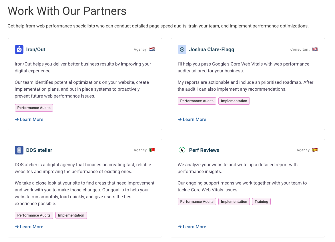Click the Iron/Out partner name heading
This screenshot has height=242, width=335.
(36, 49)
